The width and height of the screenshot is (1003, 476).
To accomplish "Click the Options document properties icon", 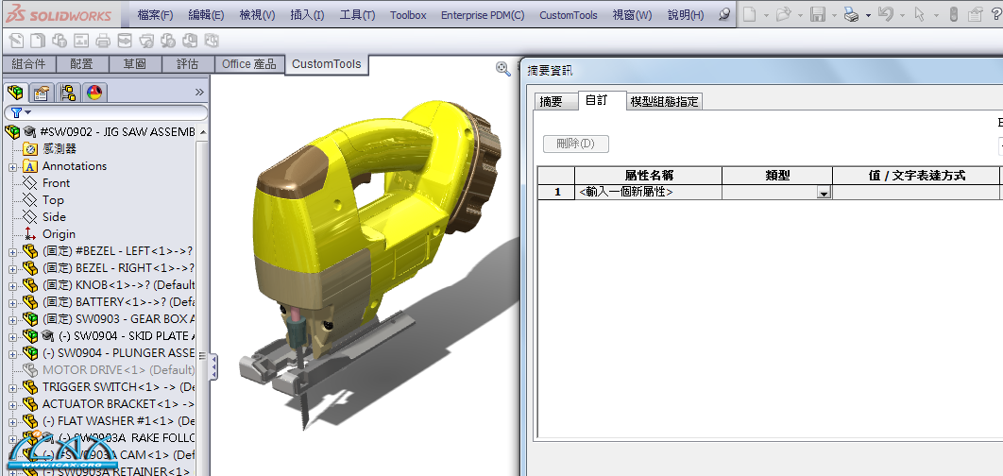I will coord(975,15).
